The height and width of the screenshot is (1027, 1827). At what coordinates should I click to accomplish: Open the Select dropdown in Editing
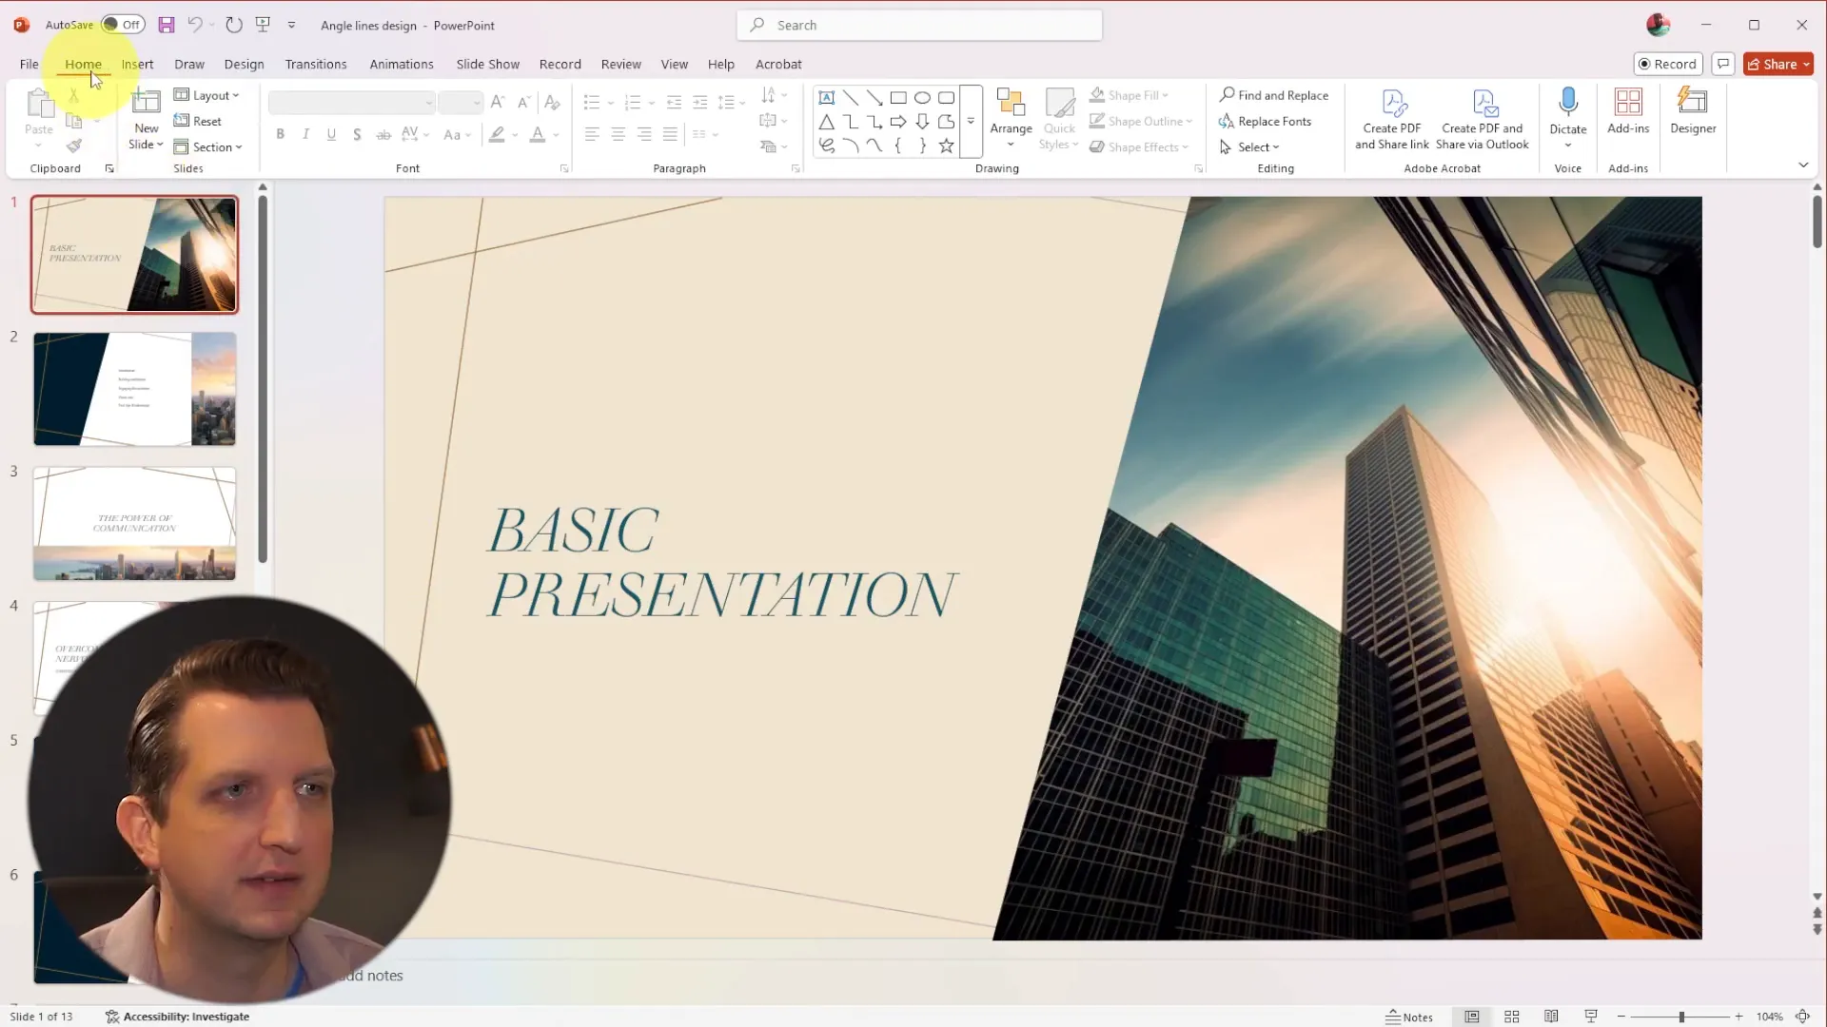1249,146
